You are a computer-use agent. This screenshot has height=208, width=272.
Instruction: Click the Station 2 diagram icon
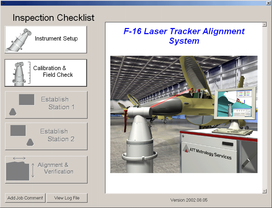click(22, 135)
